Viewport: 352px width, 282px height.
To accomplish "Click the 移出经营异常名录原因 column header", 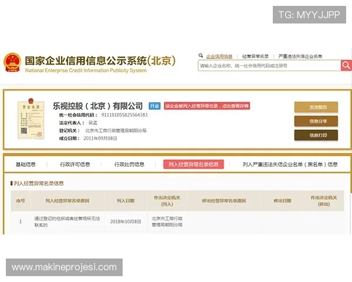I will pyautogui.click(x=224, y=200).
